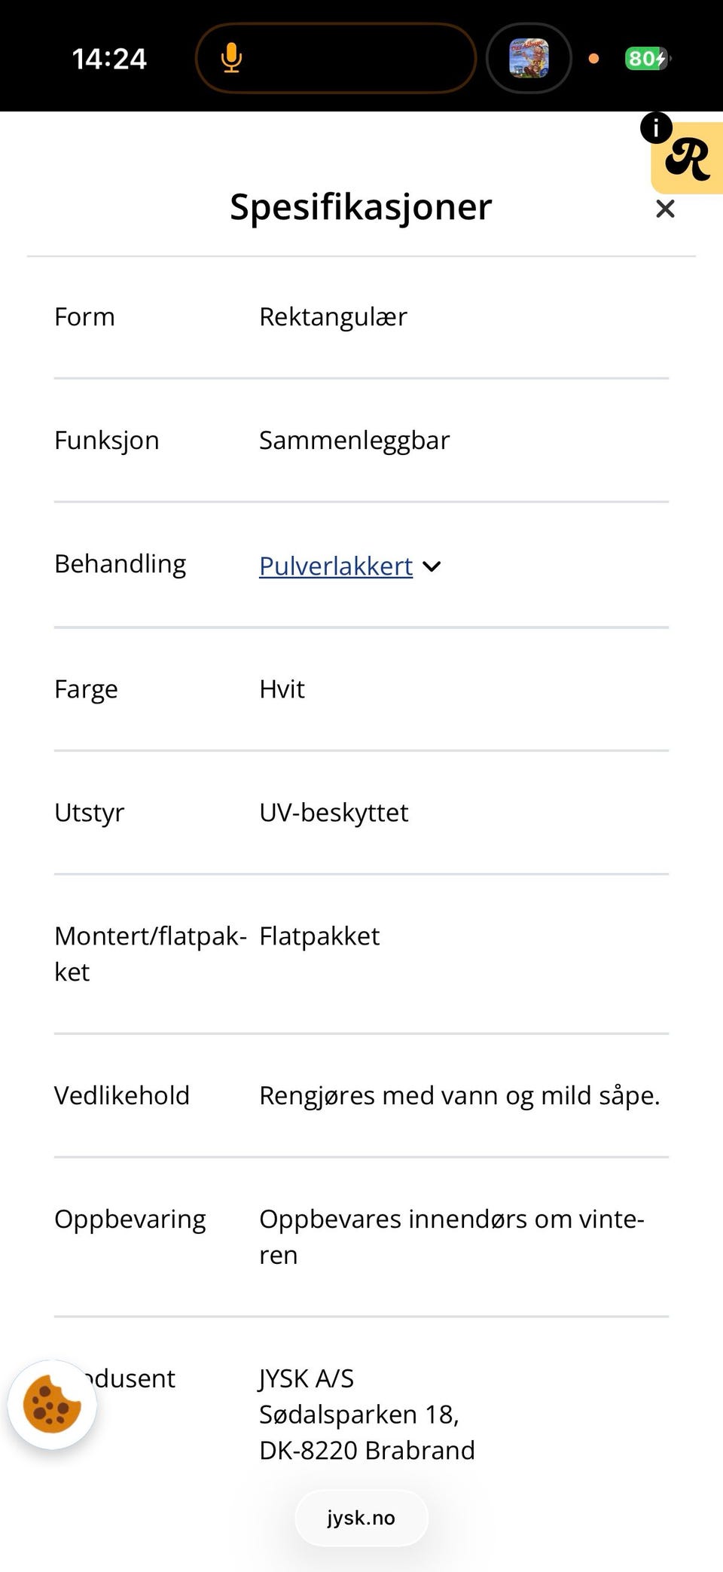Tap the green battery indicator

646,58
